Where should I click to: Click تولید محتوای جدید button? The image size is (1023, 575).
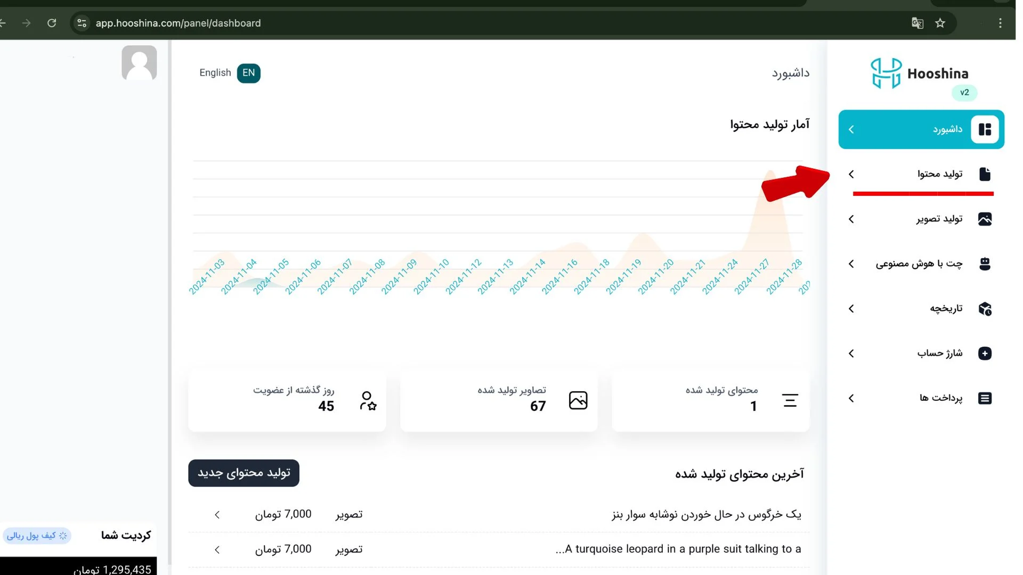click(x=244, y=472)
